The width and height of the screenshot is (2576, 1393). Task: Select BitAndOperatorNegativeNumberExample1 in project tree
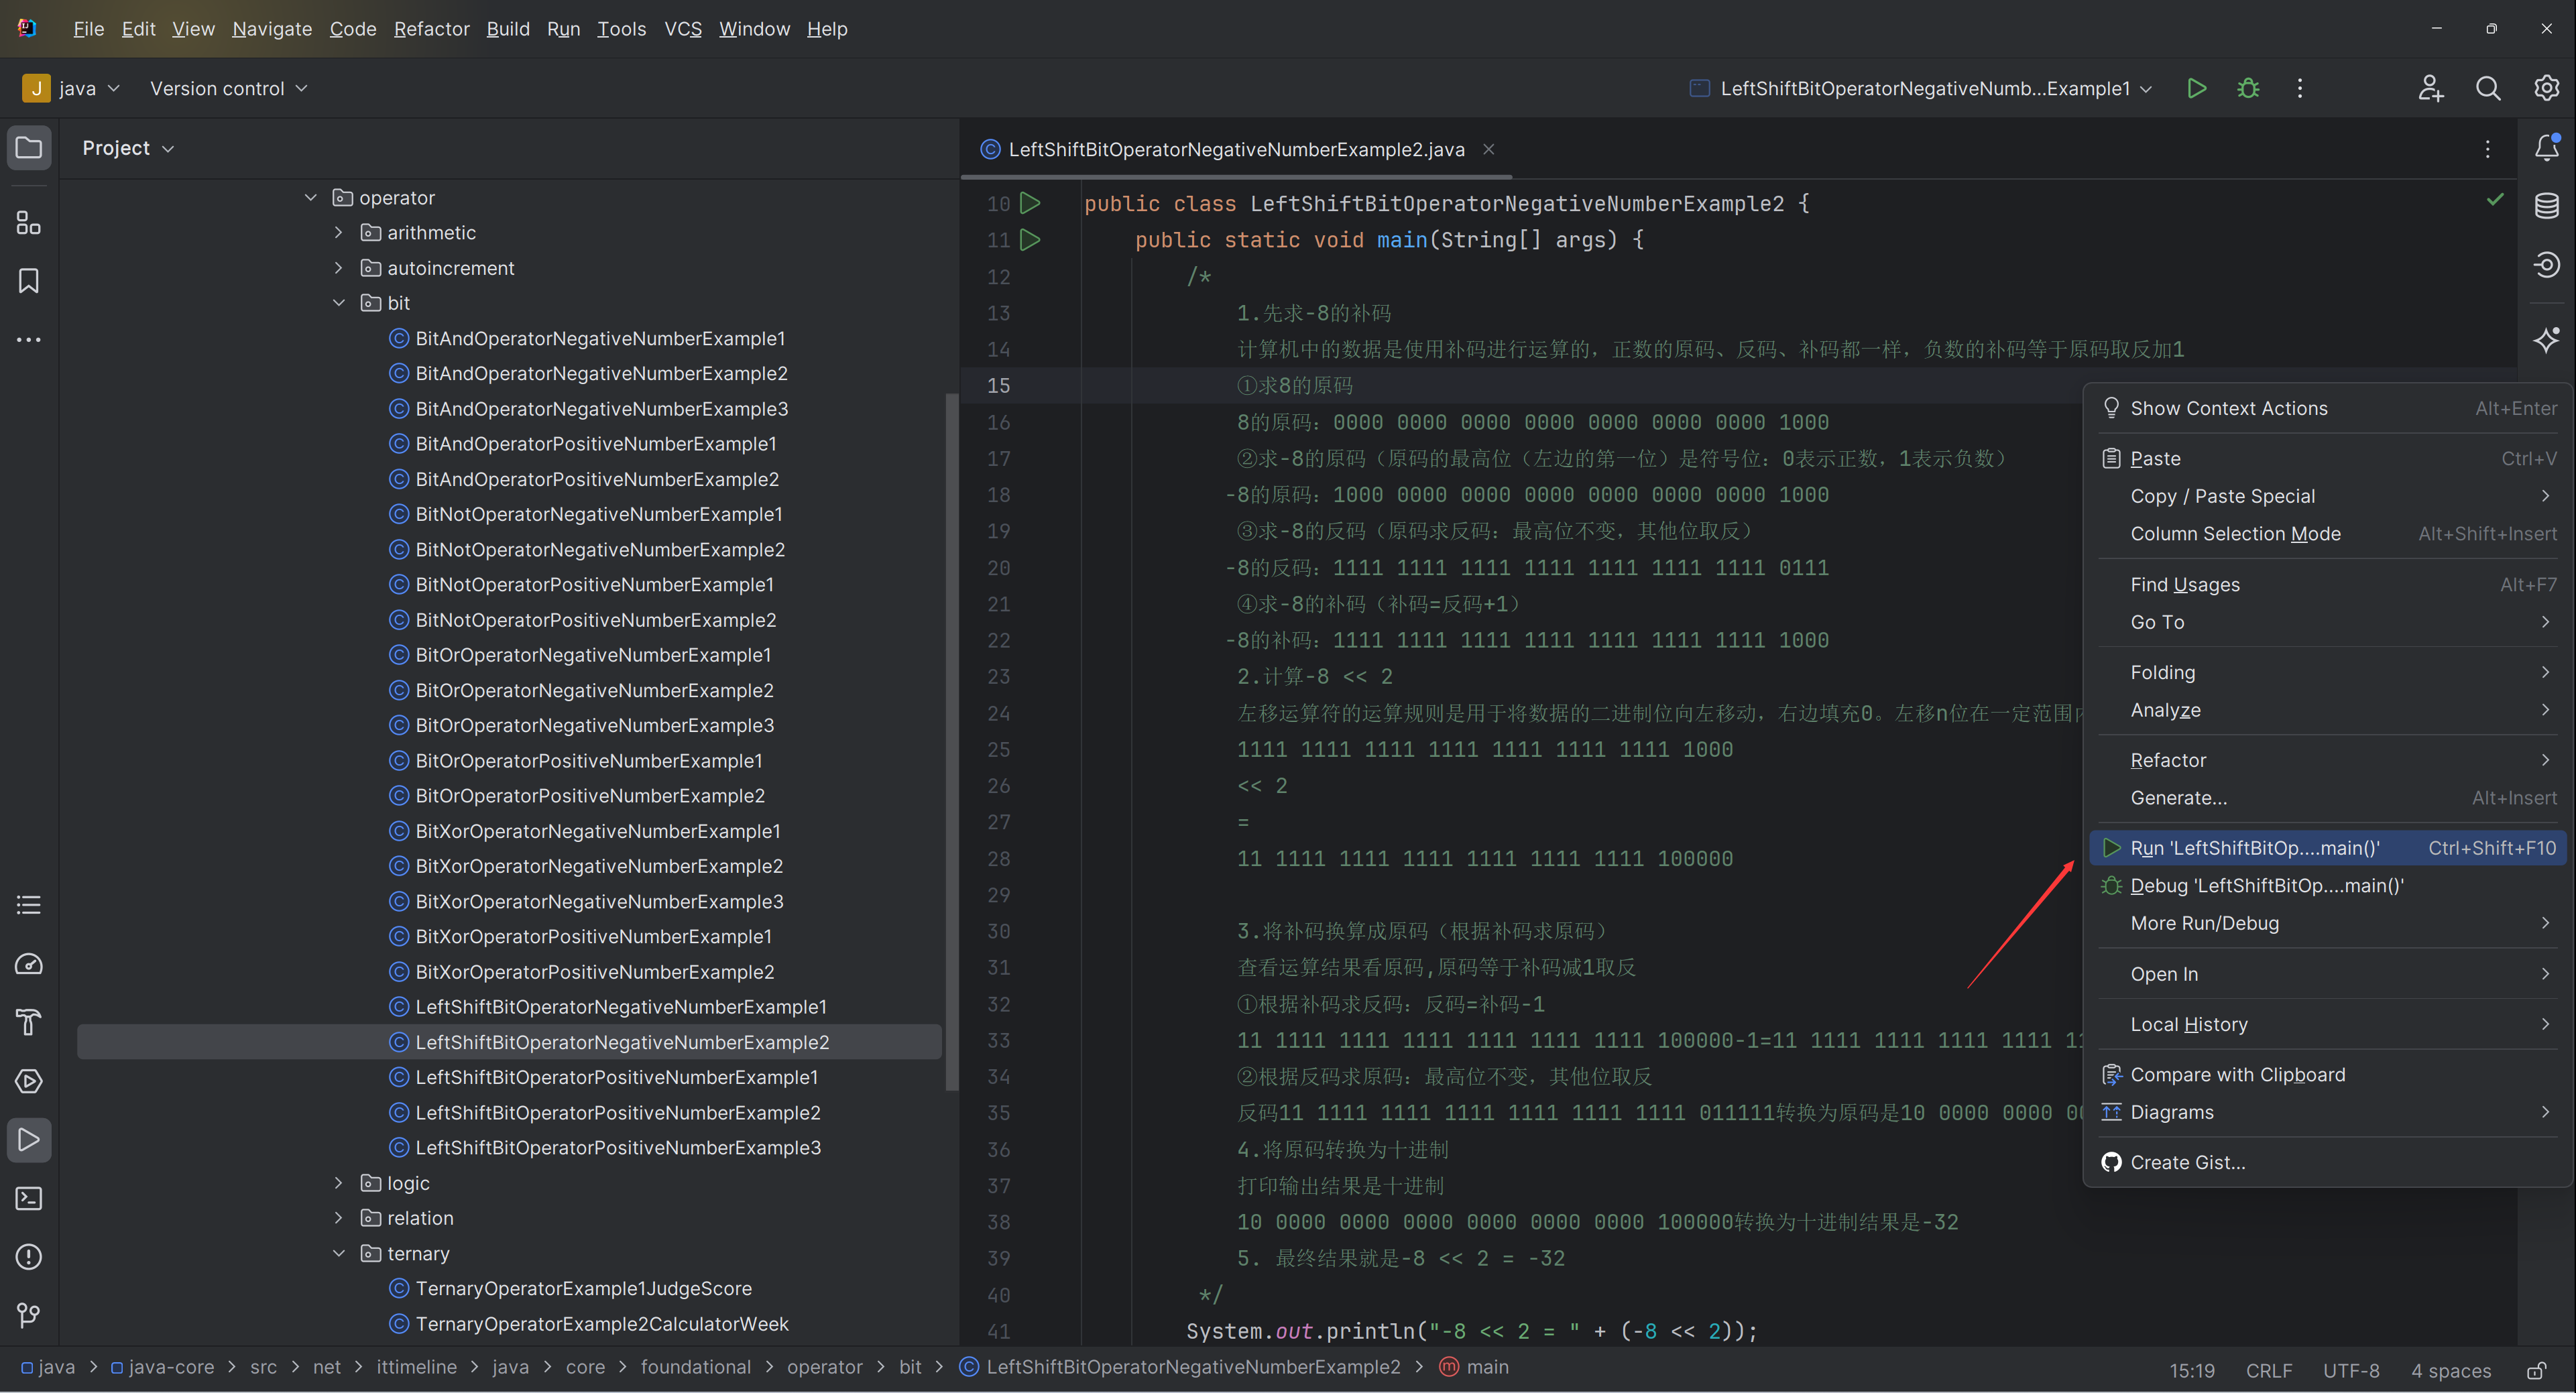(600, 339)
